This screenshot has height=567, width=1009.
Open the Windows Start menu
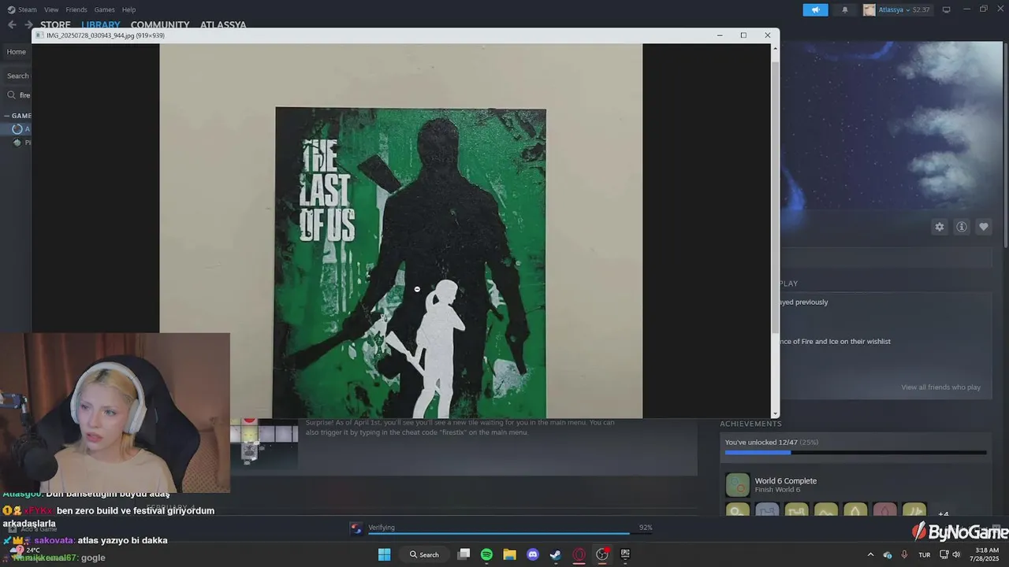(x=384, y=554)
